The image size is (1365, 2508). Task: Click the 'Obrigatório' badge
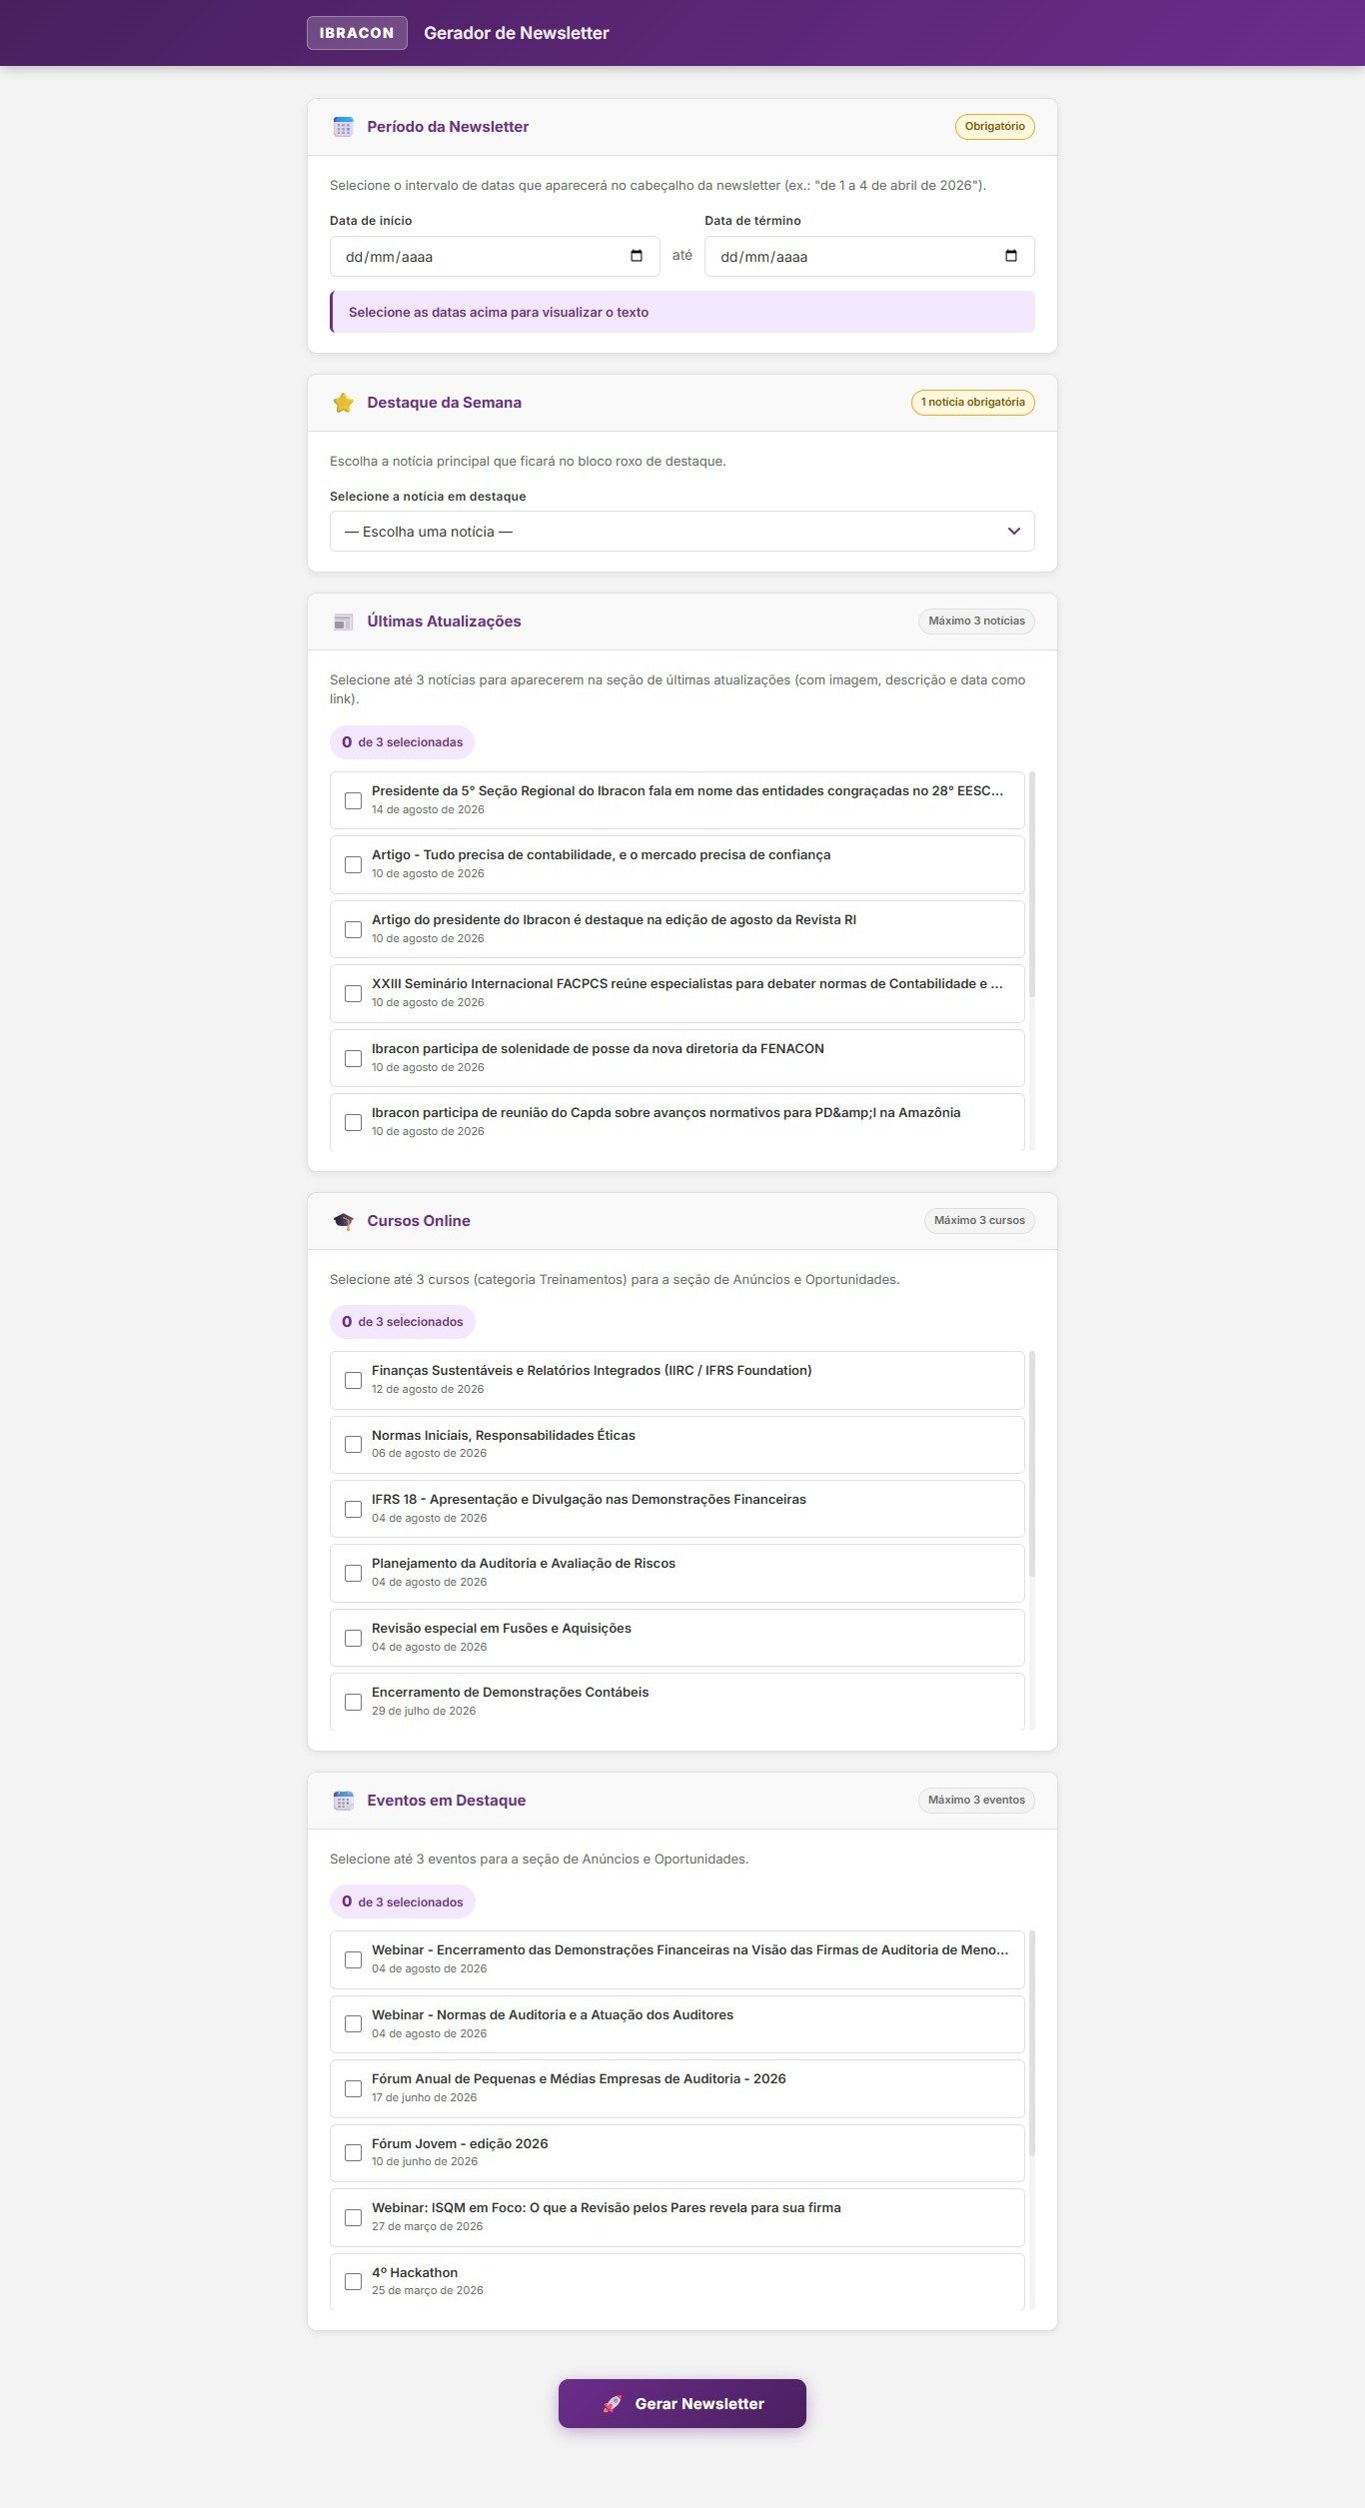pos(994,127)
